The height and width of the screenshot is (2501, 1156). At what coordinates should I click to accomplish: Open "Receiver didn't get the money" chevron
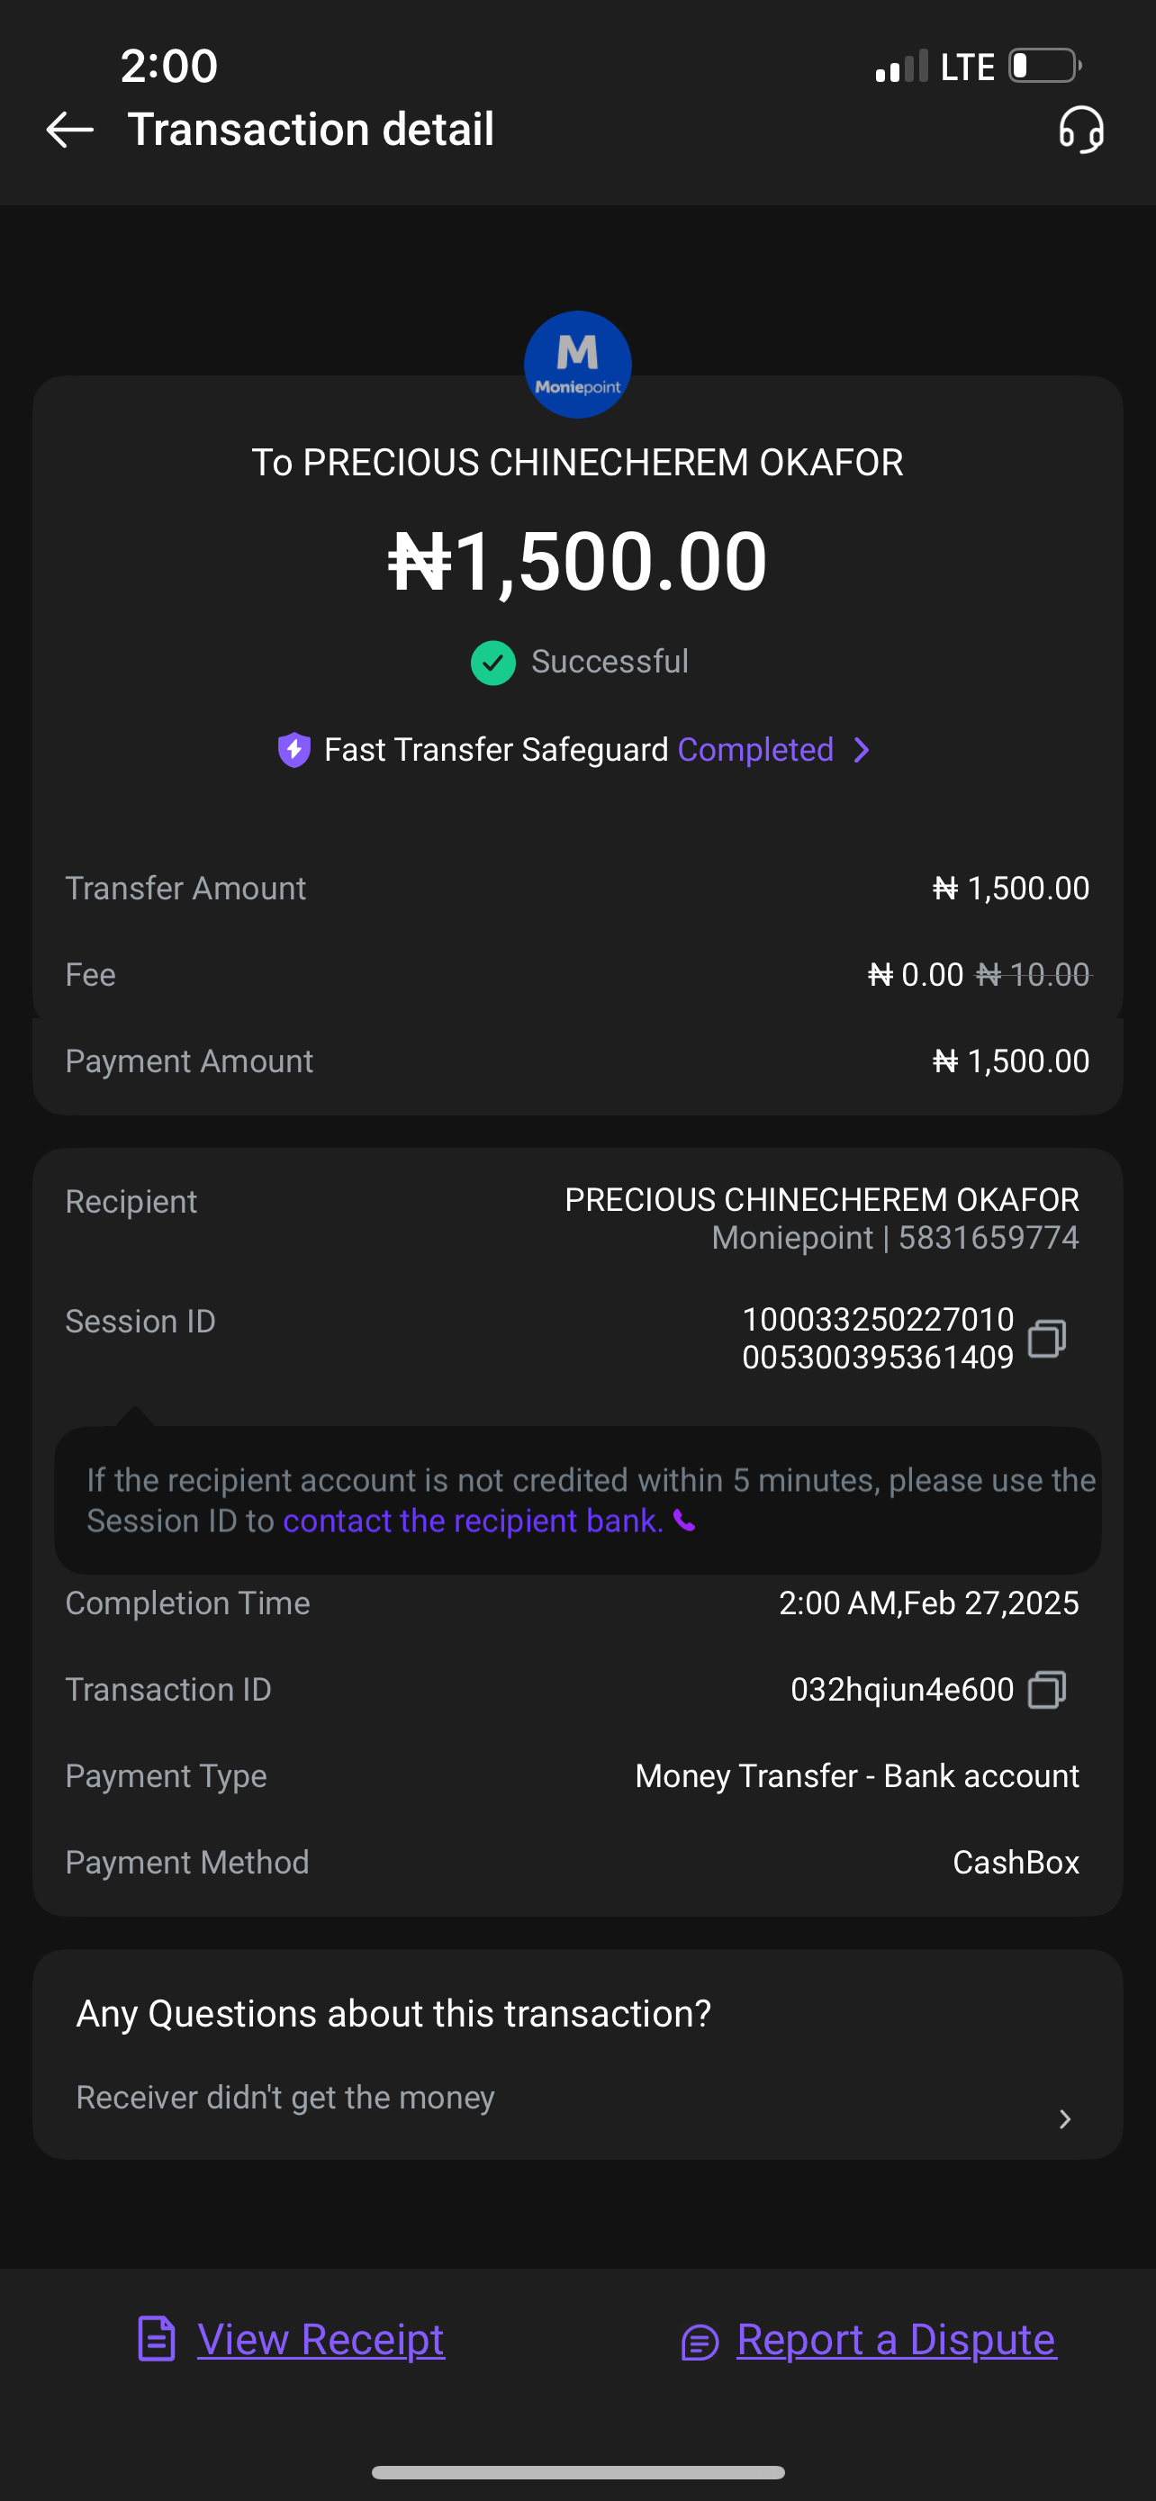1065,2118
